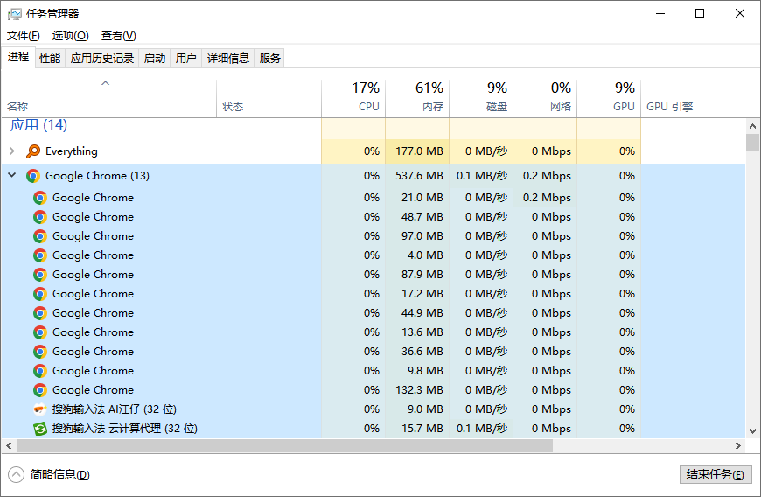
Task: Open the 文件(F) menu
Action: click(24, 36)
